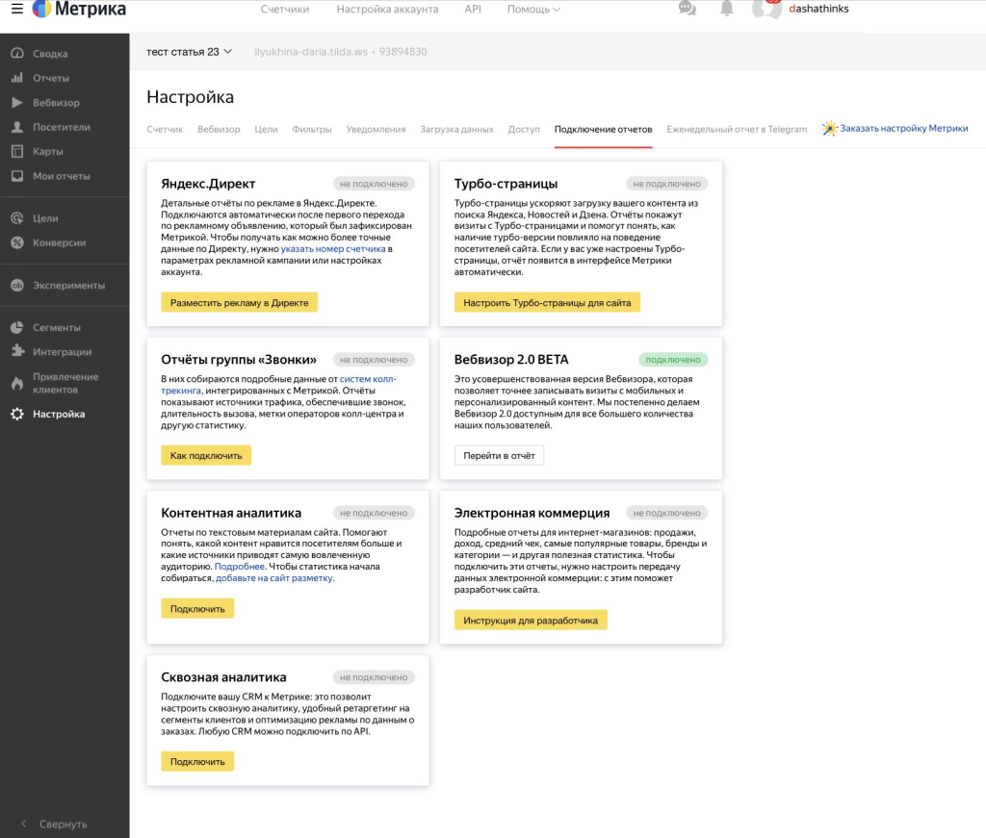Open the notifications bell icon

[x=726, y=9]
